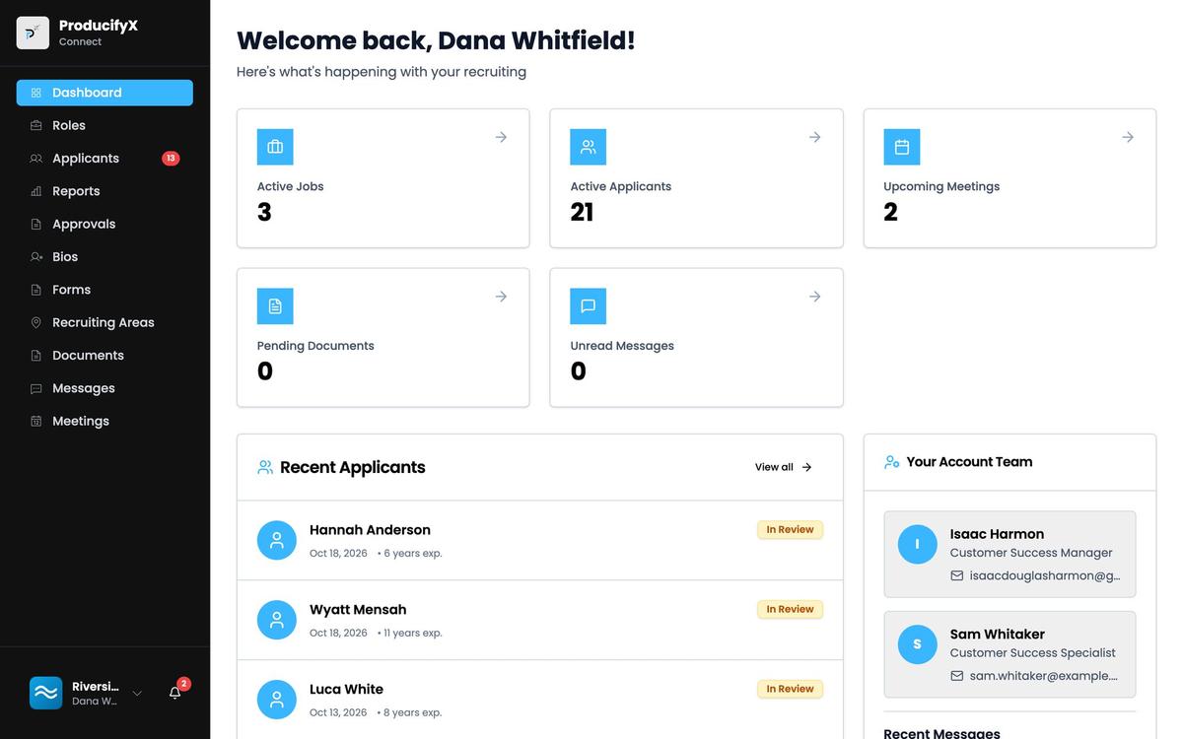The image size is (1183, 739).
Task: Follow the arrow on Upcoming Meetings card
Action: point(1128,137)
